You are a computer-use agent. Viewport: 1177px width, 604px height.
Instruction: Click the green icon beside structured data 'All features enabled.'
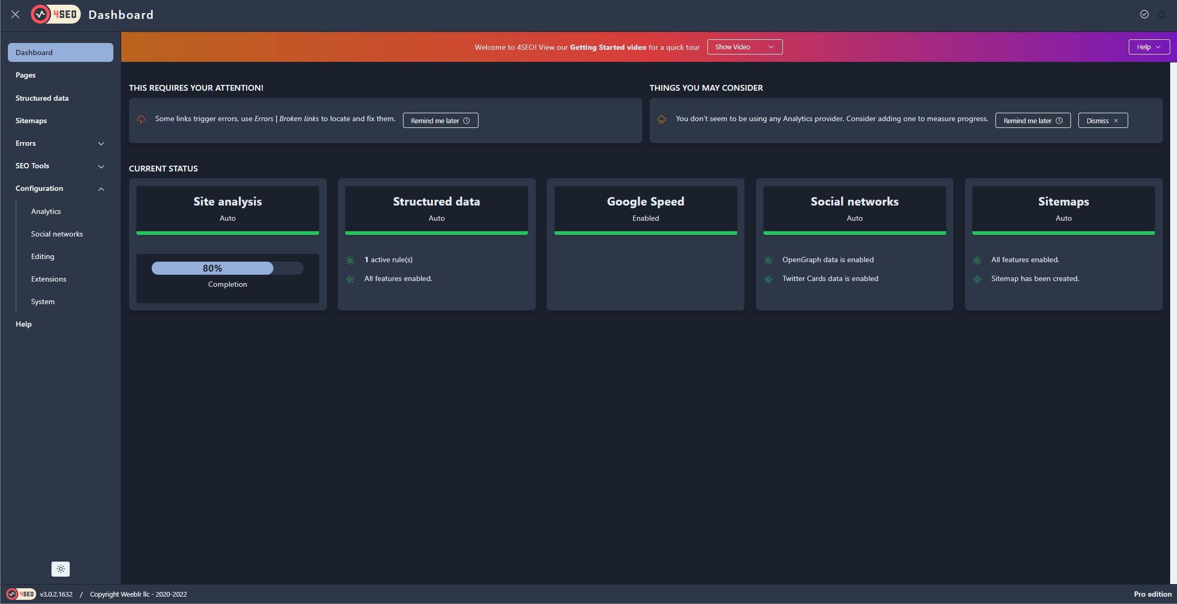coord(350,279)
